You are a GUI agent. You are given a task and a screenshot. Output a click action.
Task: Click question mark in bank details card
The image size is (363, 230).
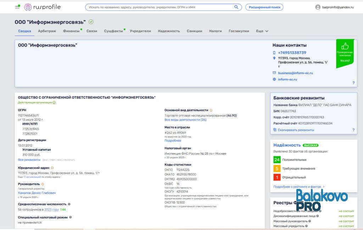tap(353, 130)
